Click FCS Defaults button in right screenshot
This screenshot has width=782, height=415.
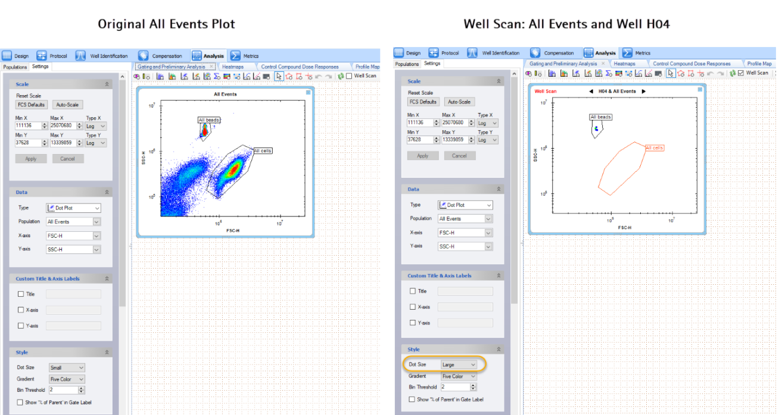(x=423, y=102)
